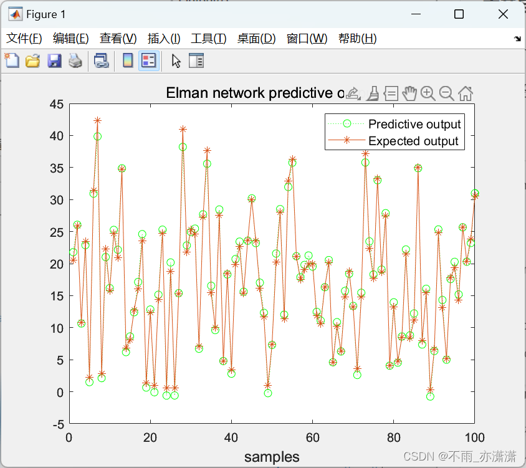Click the Open Property Inspector icon
The width and height of the screenshot is (526, 468).
(x=196, y=60)
